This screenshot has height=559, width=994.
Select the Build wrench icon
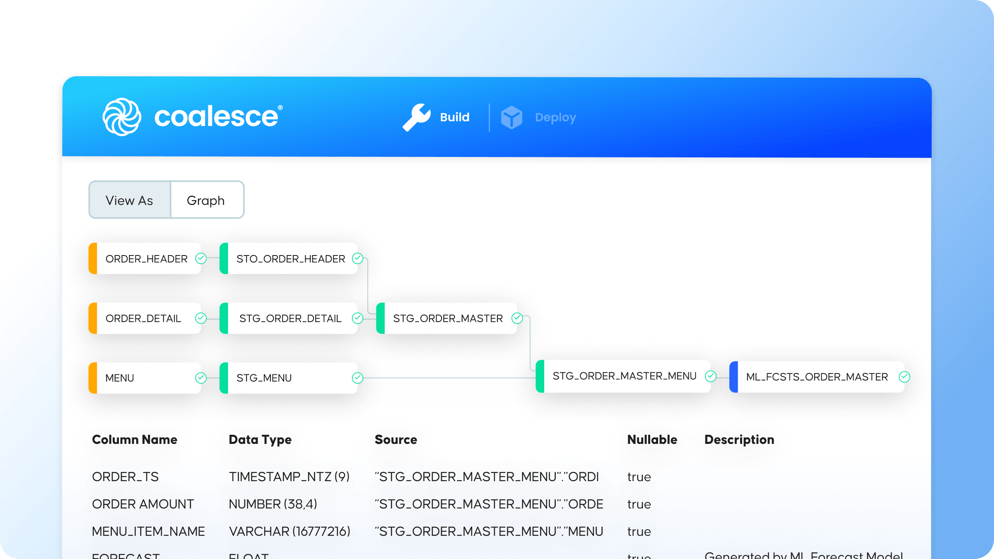[x=417, y=117]
